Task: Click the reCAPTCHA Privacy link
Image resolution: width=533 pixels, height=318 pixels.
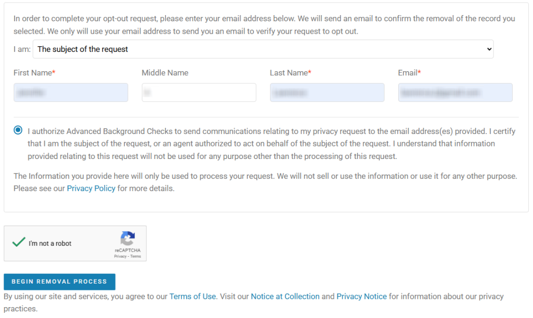Action: (120, 256)
